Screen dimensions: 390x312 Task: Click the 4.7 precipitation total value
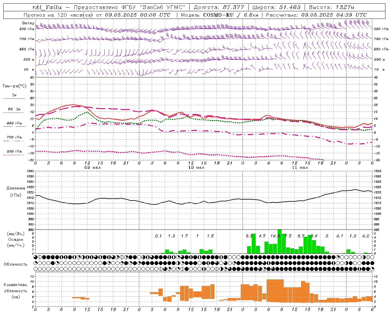262,236
